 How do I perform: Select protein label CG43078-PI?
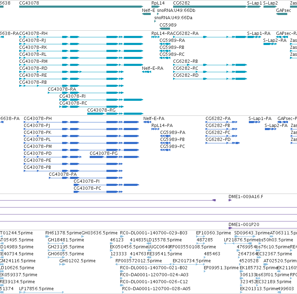pyautogui.click(x=87, y=181)
